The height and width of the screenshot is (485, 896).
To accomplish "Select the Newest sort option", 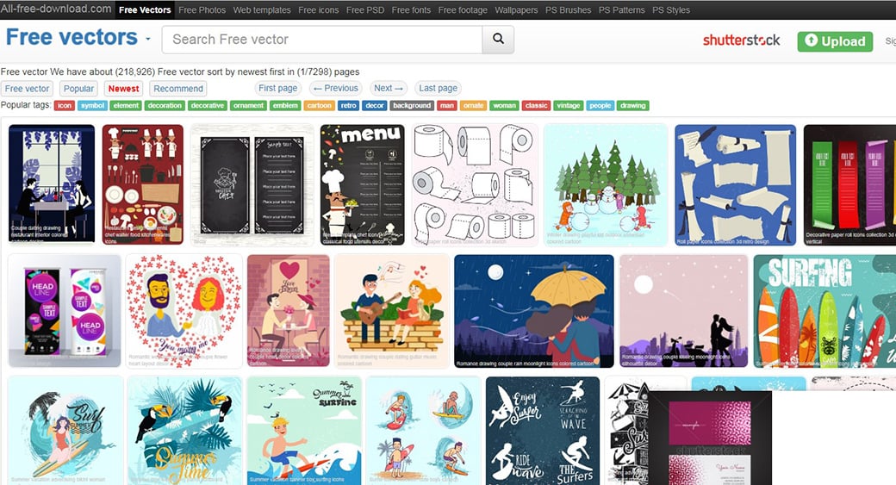I will point(123,88).
